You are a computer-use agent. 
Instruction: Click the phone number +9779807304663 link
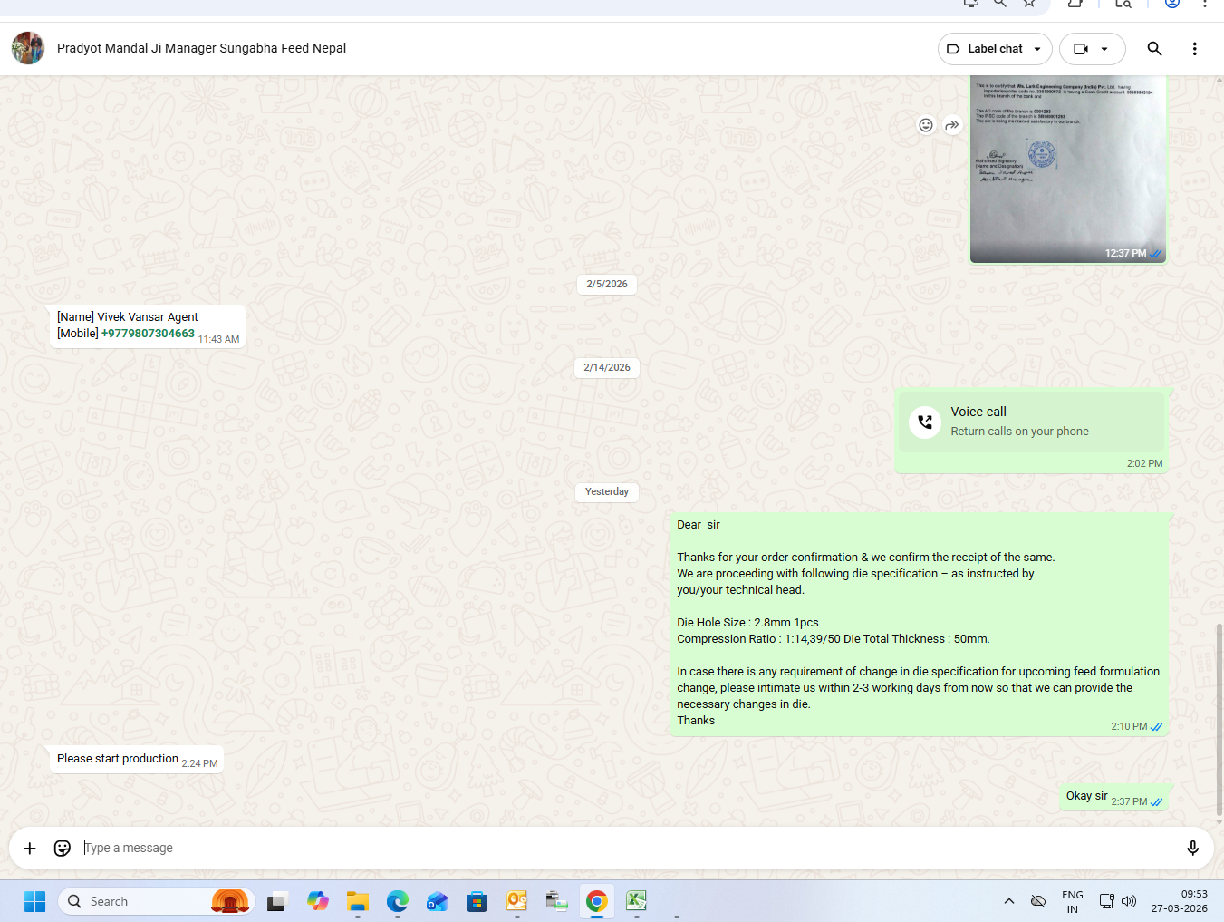tap(148, 334)
